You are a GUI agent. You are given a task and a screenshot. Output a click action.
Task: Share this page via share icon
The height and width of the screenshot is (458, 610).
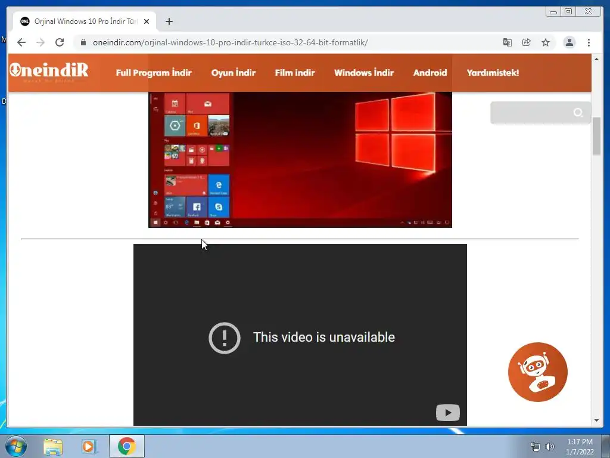[527, 42]
